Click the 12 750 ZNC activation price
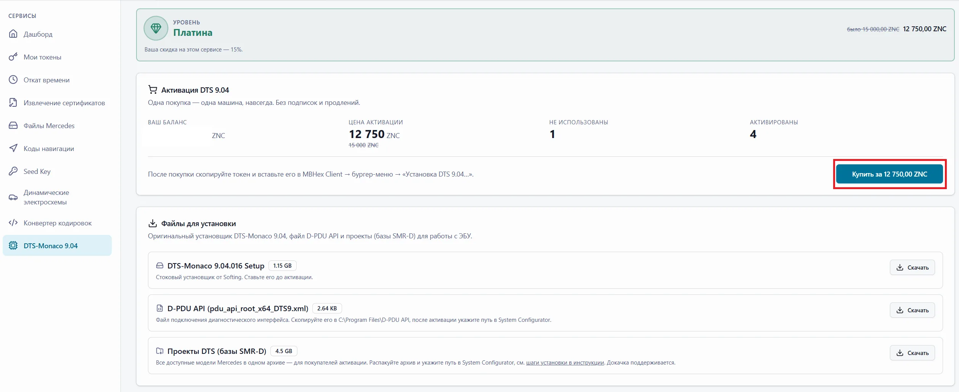959x392 pixels. 374,134
